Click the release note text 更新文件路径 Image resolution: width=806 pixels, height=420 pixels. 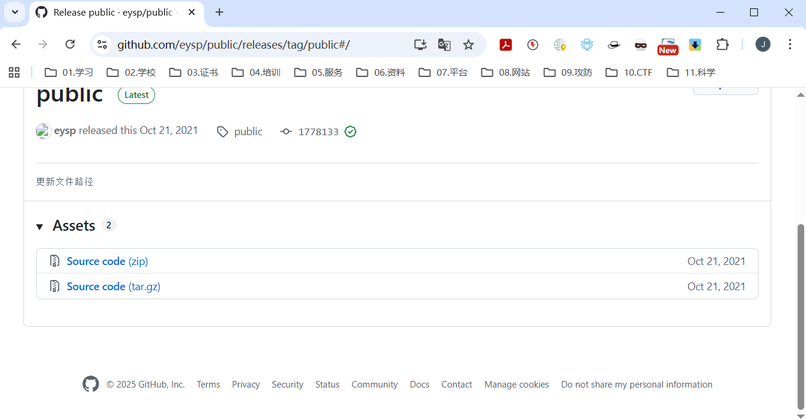65,181
